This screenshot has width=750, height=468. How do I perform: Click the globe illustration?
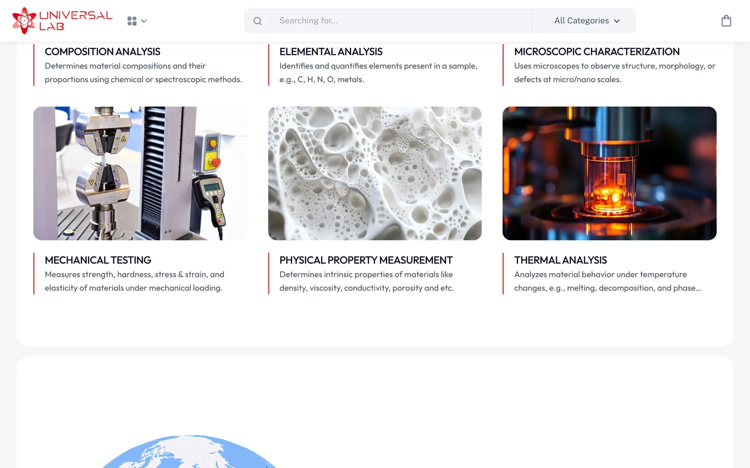coord(190,451)
